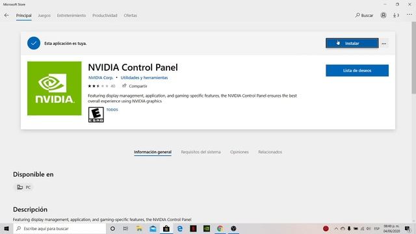416x234 pixels.
Task: Switch to the Juegos tab
Action: point(44,16)
